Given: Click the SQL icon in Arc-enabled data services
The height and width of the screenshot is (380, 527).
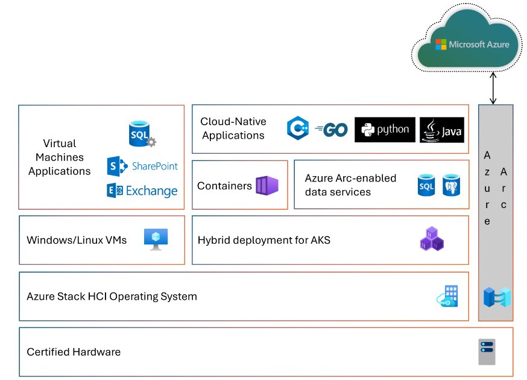Looking at the screenshot, I should coord(426,185).
